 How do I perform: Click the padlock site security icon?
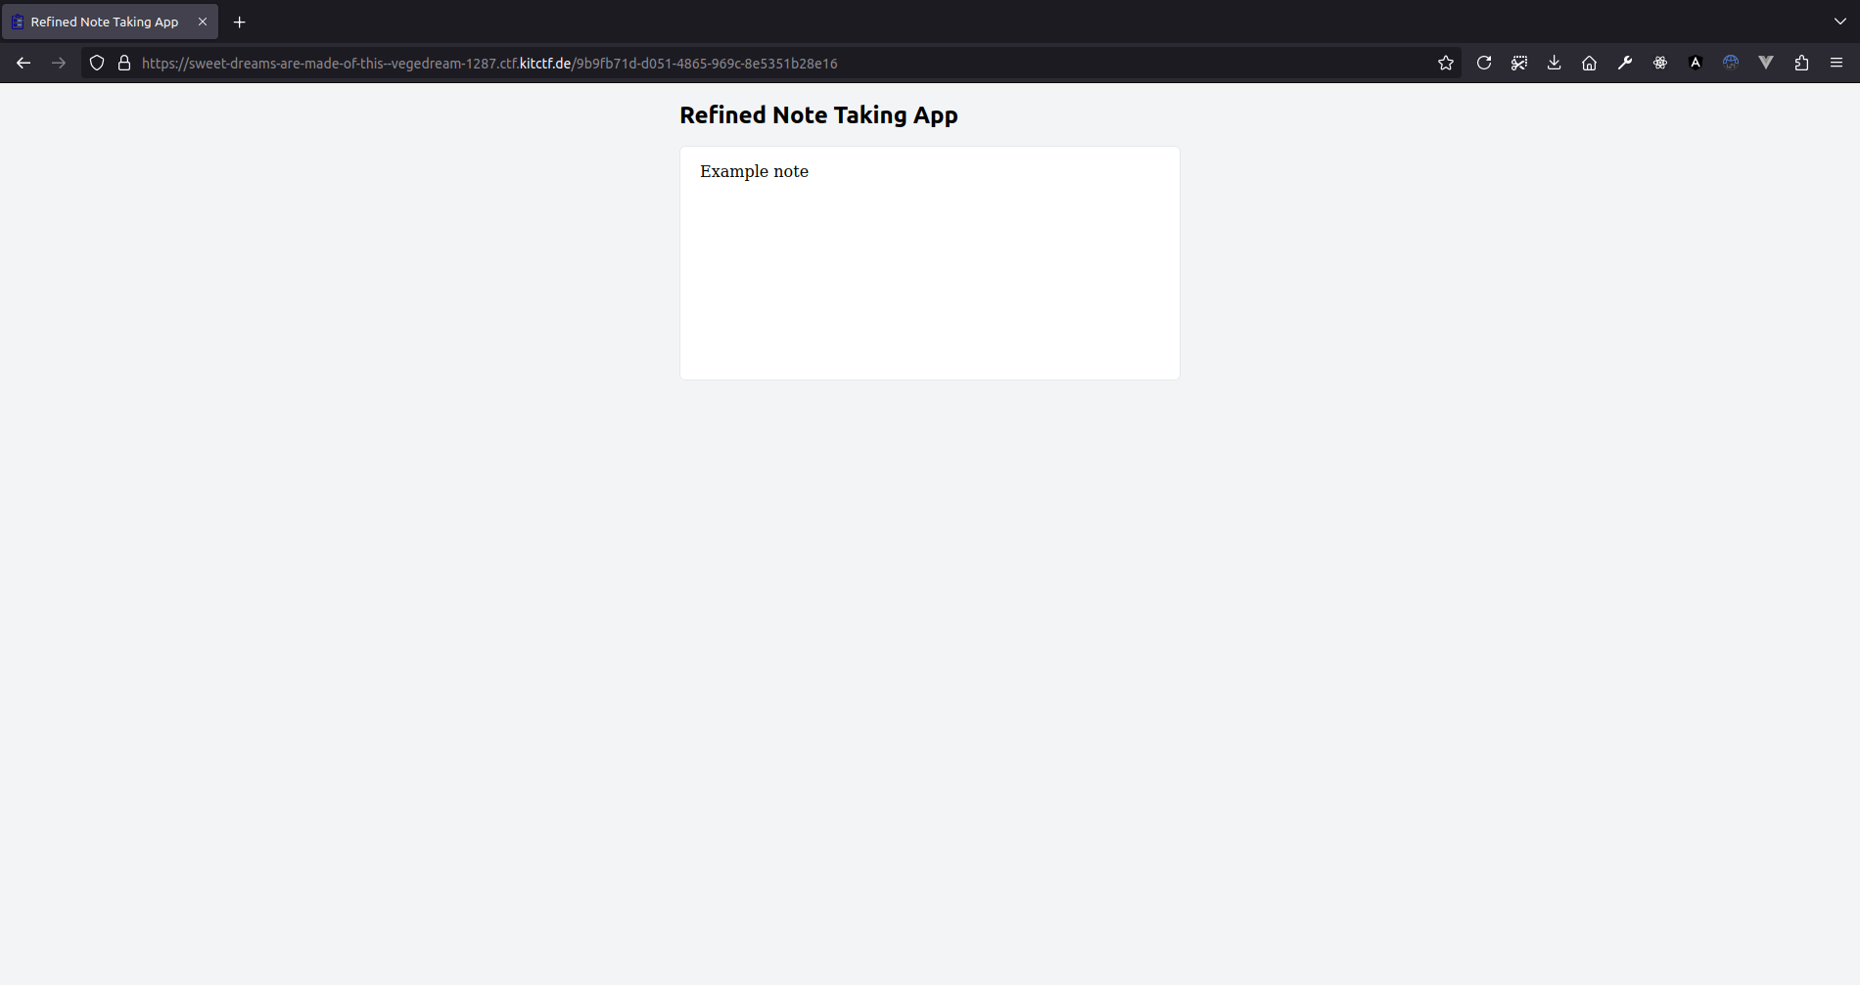[x=123, y=62]
